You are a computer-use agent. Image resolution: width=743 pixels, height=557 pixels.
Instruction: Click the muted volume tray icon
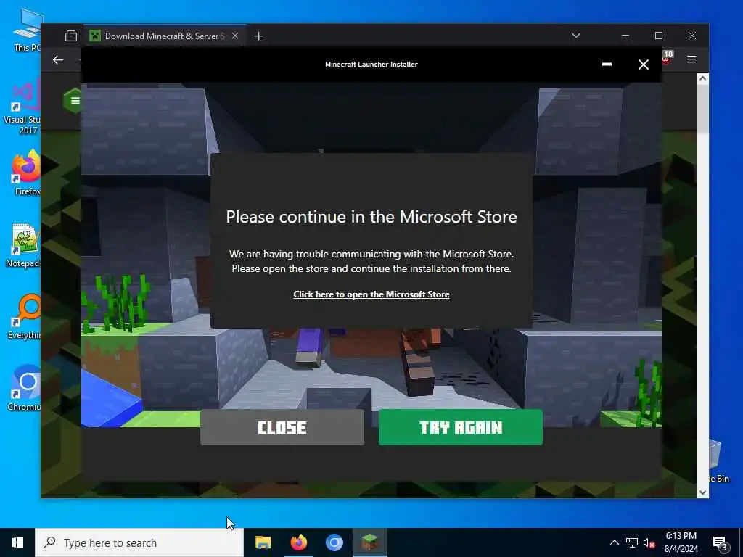(x=649, y=542)
